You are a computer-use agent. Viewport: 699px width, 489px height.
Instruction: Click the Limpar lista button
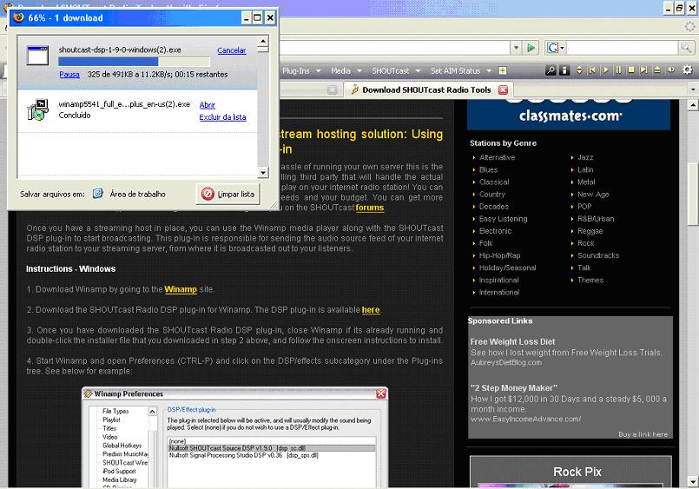coord(228,194)
